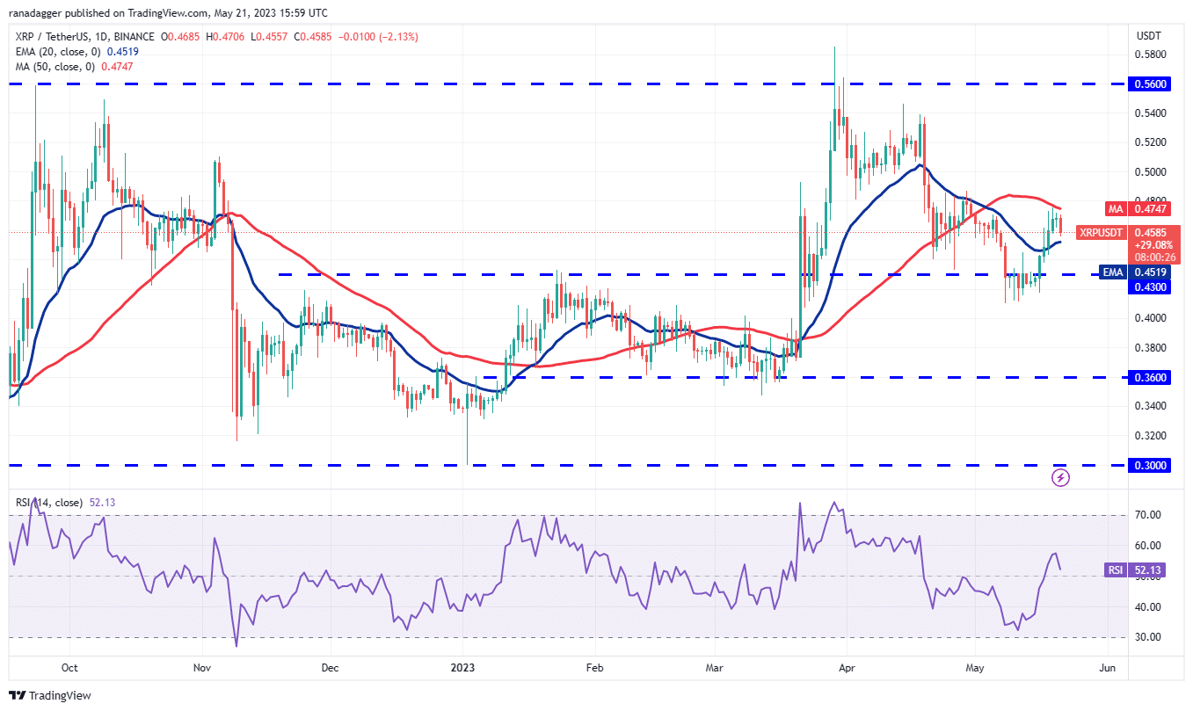This screenshot has width=1193, height=711.
Task: Click the 0.3200 price axis label
Action: click(1153, 436)
